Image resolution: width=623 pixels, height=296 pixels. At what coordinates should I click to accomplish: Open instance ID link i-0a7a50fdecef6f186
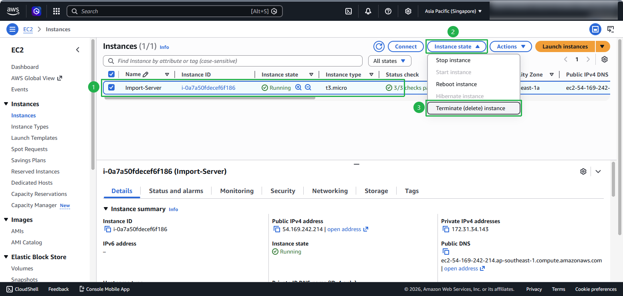coord(208,88)
